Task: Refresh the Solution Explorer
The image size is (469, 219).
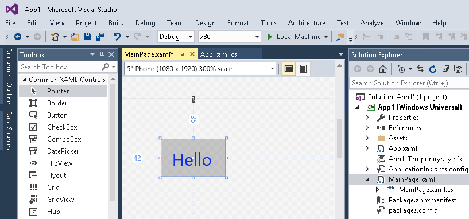Action: click(x=433, y=69)
